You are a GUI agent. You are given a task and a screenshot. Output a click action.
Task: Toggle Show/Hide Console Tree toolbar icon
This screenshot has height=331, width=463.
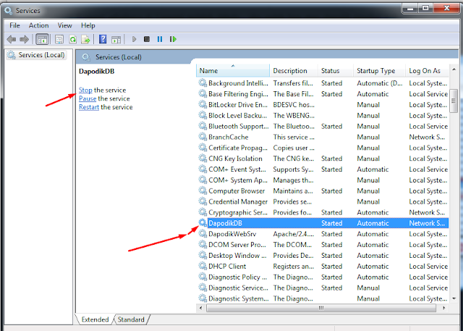point(42,39)
